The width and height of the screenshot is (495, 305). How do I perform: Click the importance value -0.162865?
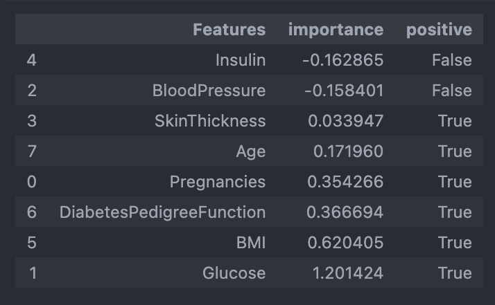(x=342, y=60)
